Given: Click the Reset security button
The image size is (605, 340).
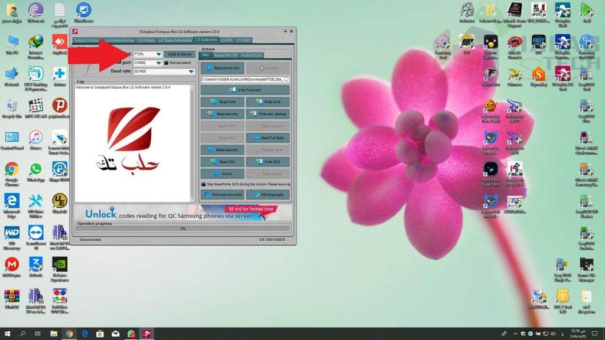Looking at the screenshot, I should click(x=222, y=150).
